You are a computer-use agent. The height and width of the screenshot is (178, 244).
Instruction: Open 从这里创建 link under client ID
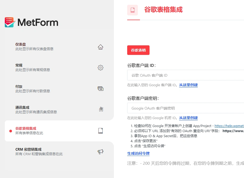(x=188, y=85)
